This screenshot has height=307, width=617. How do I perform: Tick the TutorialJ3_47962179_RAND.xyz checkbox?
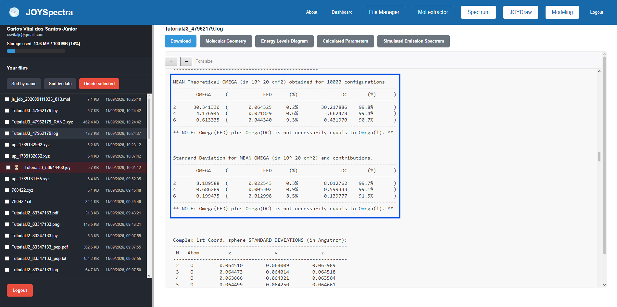[x=7, y=122]
